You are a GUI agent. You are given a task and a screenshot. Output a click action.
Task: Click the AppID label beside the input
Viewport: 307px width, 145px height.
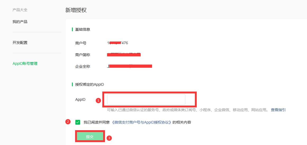pyautogui.click(x=80, y=100)
